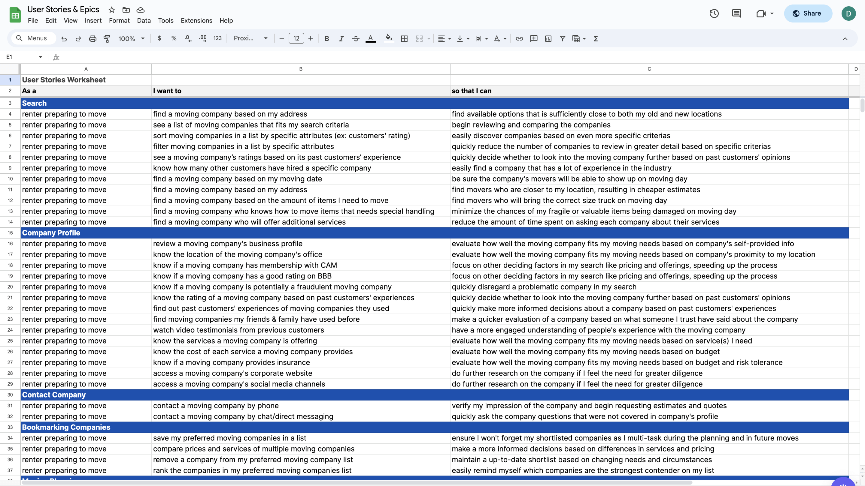Viewport: 865px width, 486px height.
Task: Click the merge cells icon
Action: coord(419,39)
